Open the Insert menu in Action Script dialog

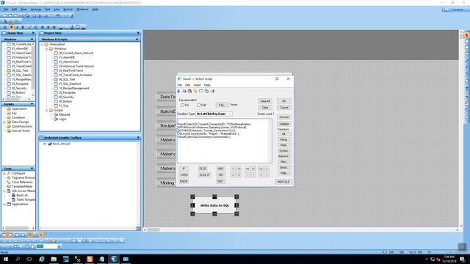tap(197, 85)
